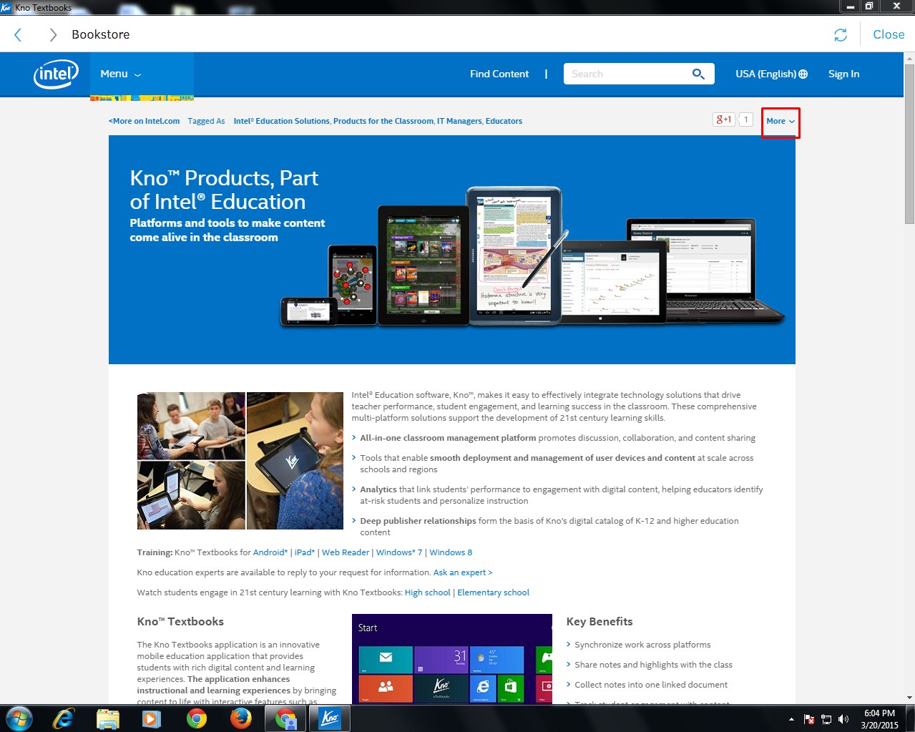This screenshot has width=915, height=732.
Task: Open Windows Explorer folder in taskbar
Action: (x=108, y=718)
